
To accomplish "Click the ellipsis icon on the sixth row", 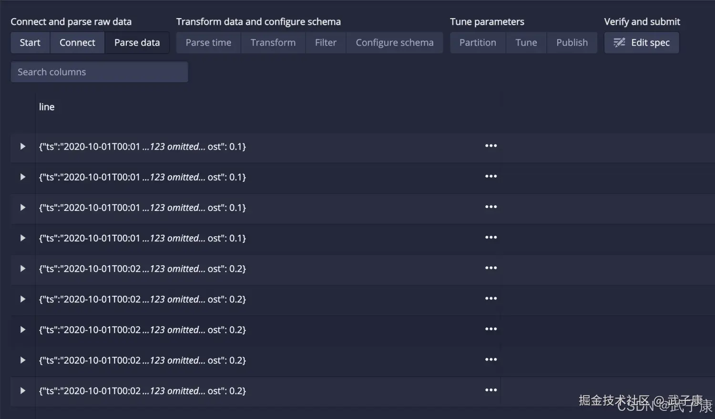I will pos(491,299).
